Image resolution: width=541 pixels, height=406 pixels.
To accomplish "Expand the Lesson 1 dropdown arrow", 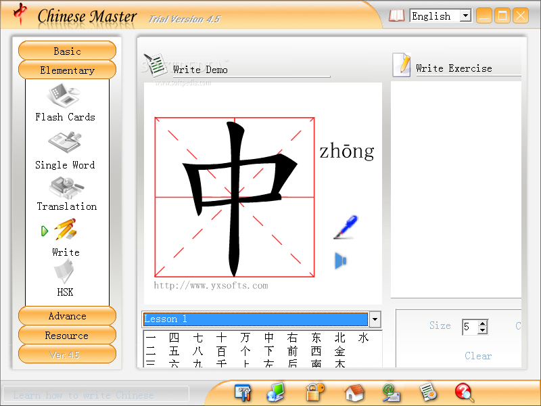I will [x=375, y=319].
